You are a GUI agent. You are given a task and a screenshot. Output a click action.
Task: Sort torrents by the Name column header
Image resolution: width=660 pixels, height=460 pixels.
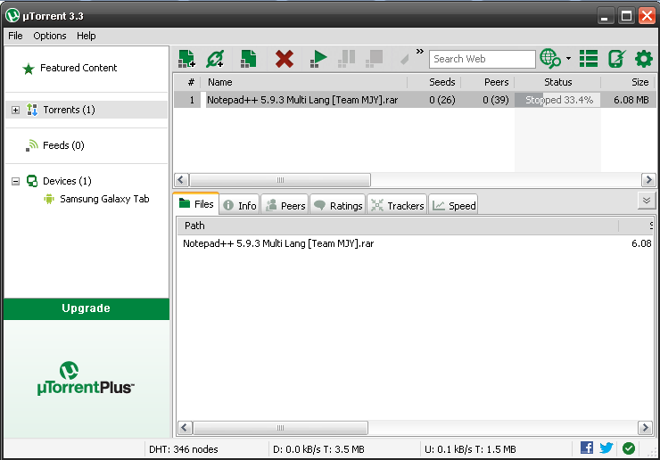(x=304, y=82)
